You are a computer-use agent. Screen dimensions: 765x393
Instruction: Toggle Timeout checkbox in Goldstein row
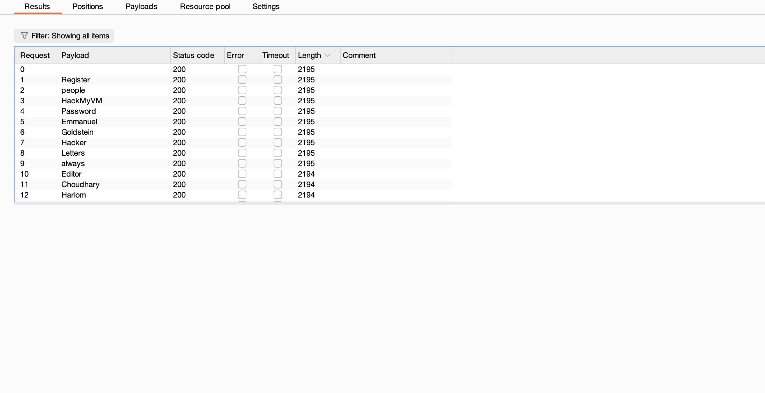click(278, 132)
